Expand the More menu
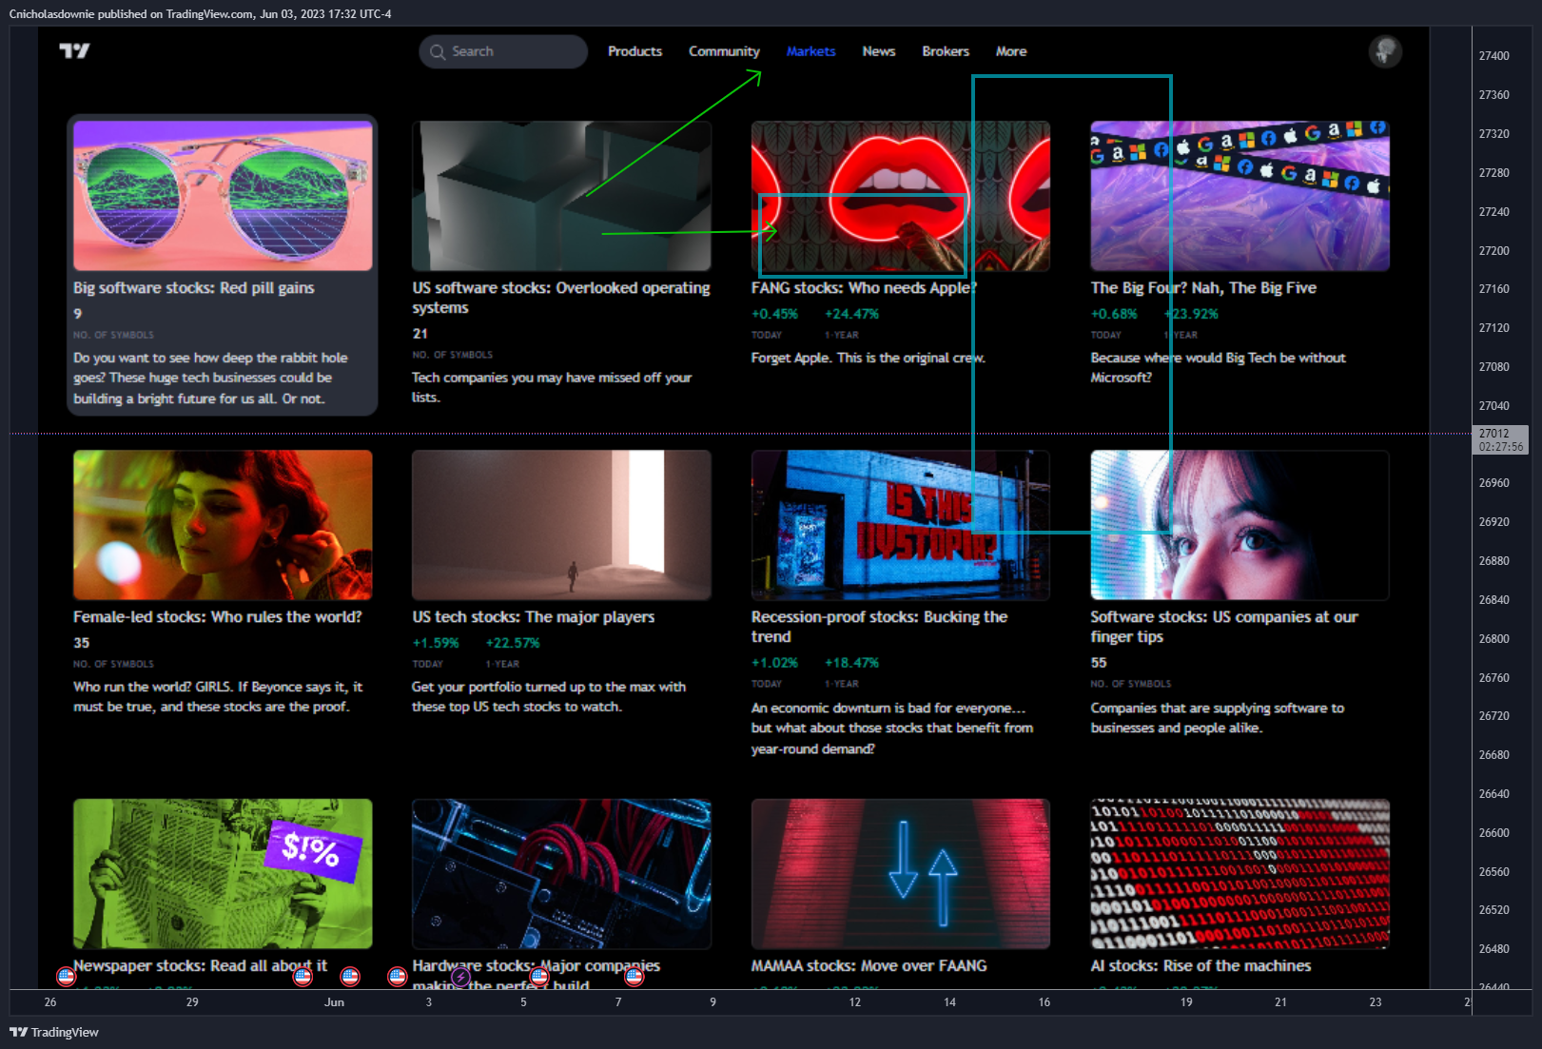The image size is (1542, 1049). (1011, 51)
